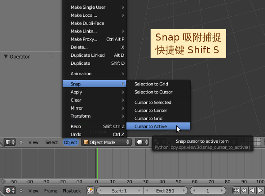
Task: Expand the Clear submenu
Action: click(95, 100)
